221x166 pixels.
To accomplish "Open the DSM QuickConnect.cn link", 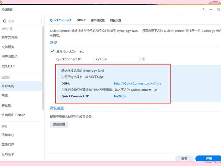I will coord(138,84).
